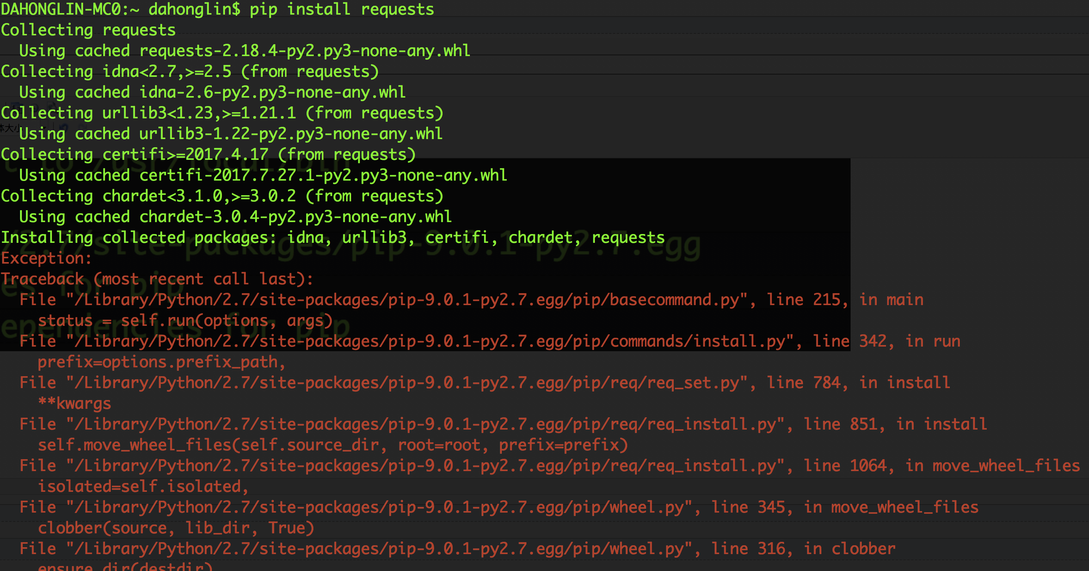Click the commands/install.py file path
Screen dimensions: 1089x571
[x=429, y=341]
